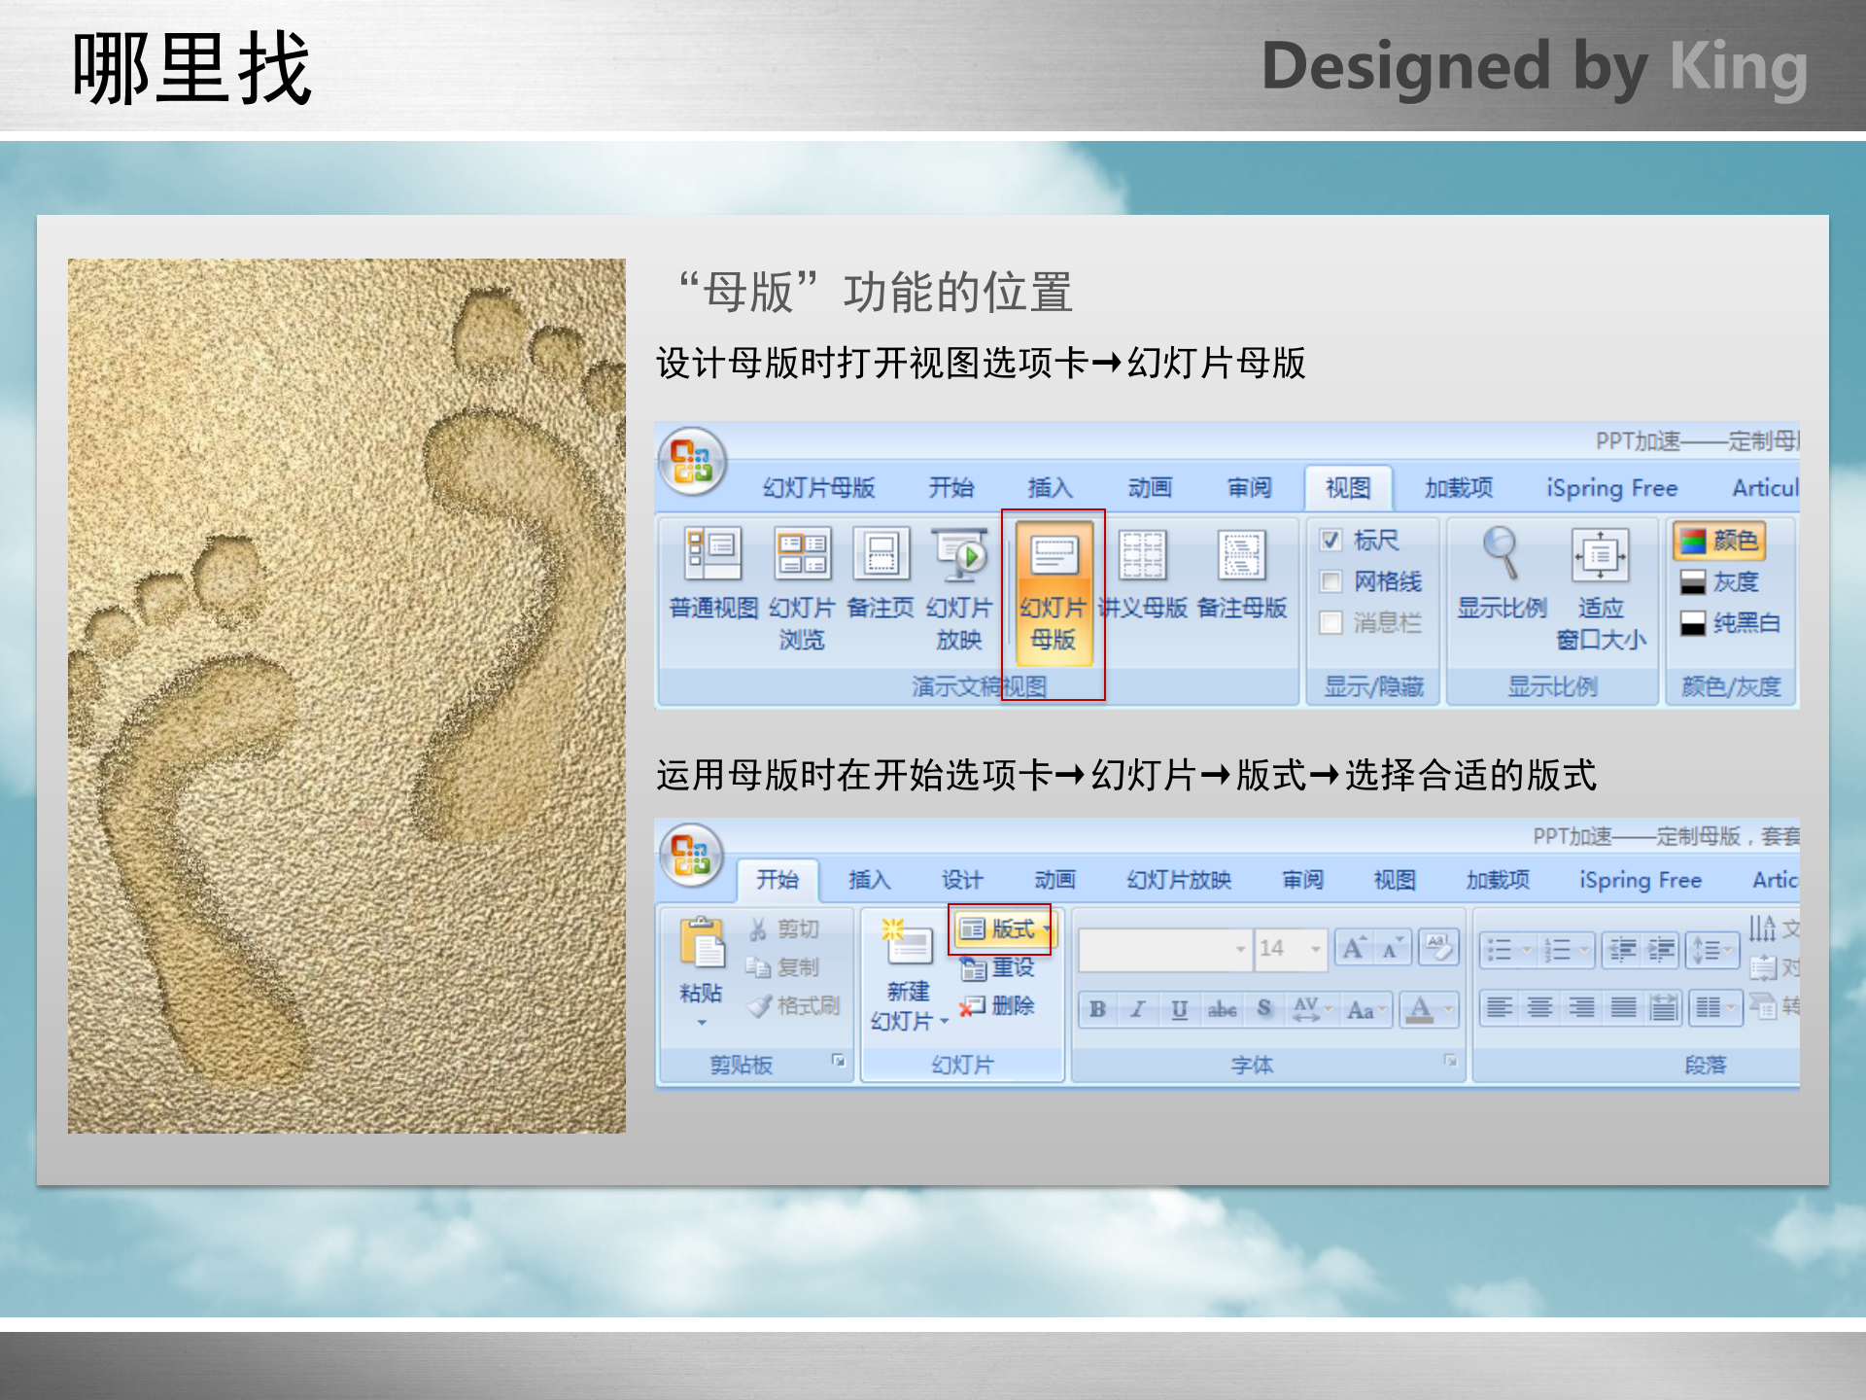The image size is (1866, 1400).
Task: Enable the 网格线 gridlines checkbox
Action: coord(1330,581)
